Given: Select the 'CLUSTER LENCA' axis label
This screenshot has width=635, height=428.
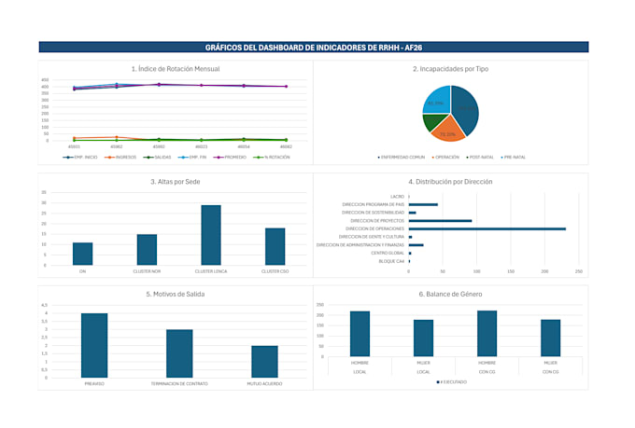Looking at the screenshot, I should 211,271.
